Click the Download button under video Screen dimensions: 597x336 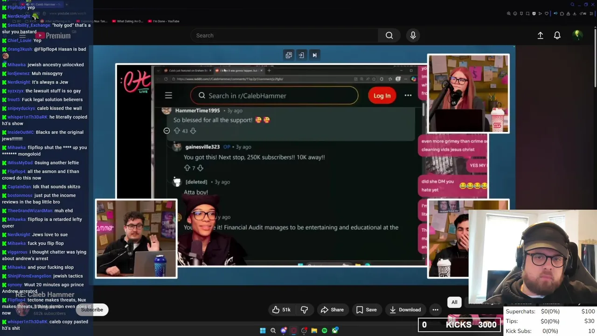405,309
